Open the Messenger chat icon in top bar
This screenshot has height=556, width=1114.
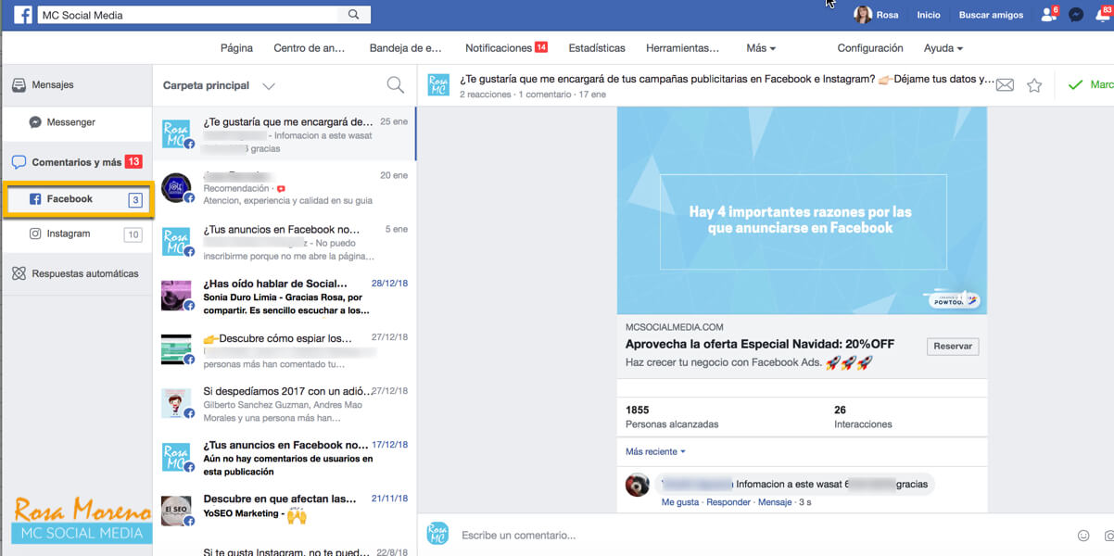tap(1075, 14)
